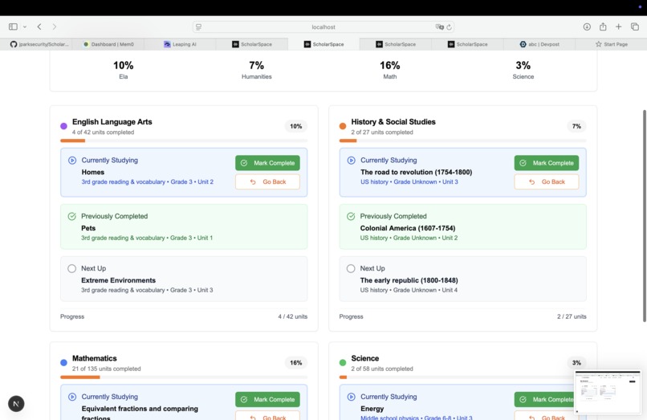The width and height of the screenshot is (647, 420).
Task: Reload the page with refresh icon
Action: click(449, 27)
